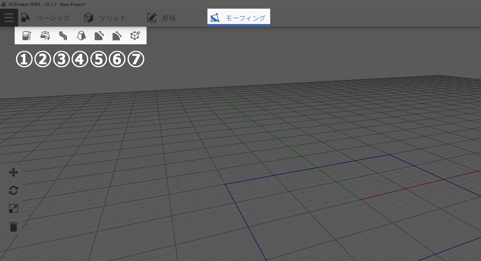Switch to the ソリッド tab

[x=105, y=18]
